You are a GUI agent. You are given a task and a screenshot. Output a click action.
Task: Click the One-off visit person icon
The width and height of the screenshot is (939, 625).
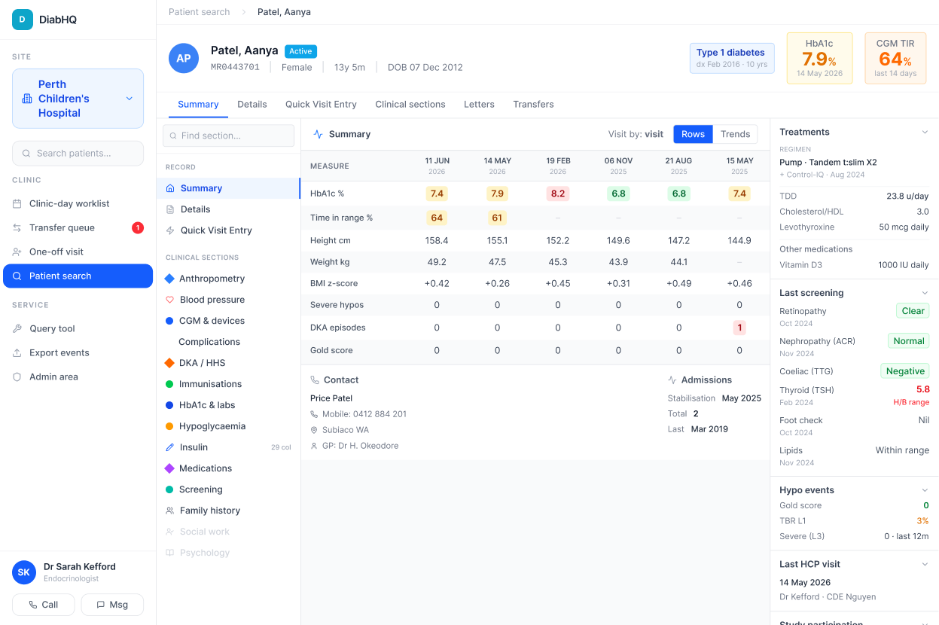tap(17, 252)
